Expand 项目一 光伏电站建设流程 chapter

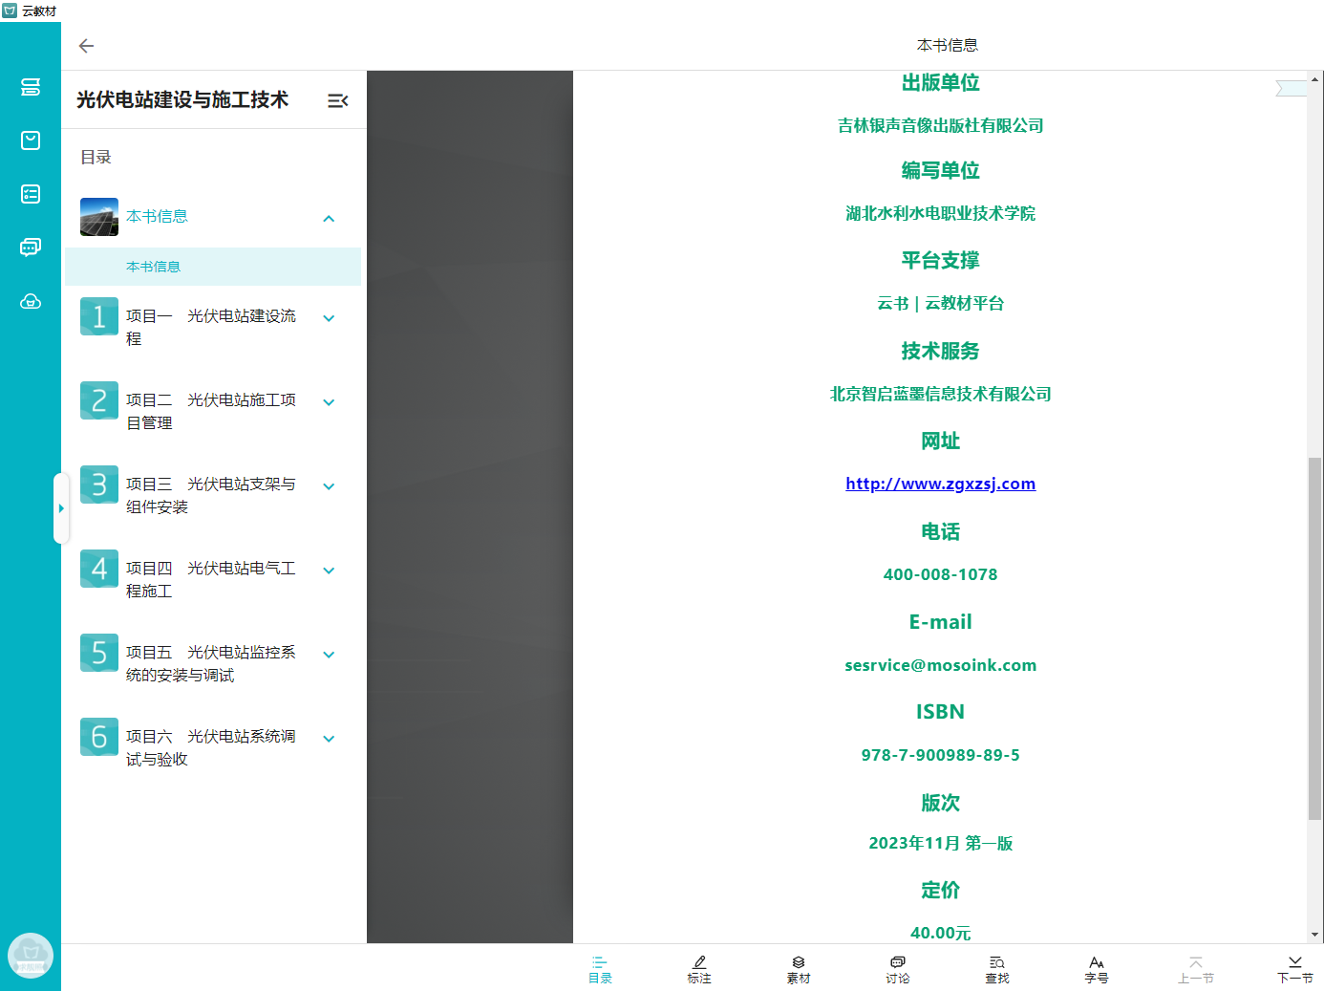click(329, 319)
